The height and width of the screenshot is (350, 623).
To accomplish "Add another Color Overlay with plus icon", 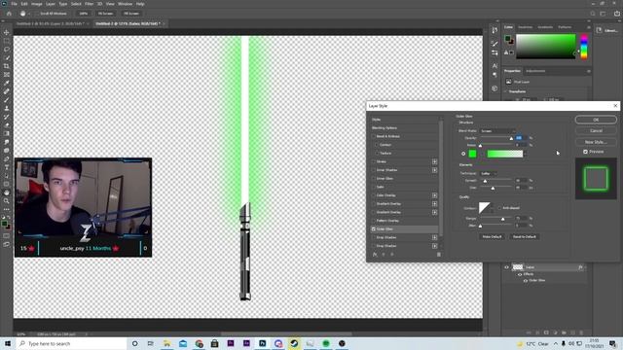I will click(435, 195).
